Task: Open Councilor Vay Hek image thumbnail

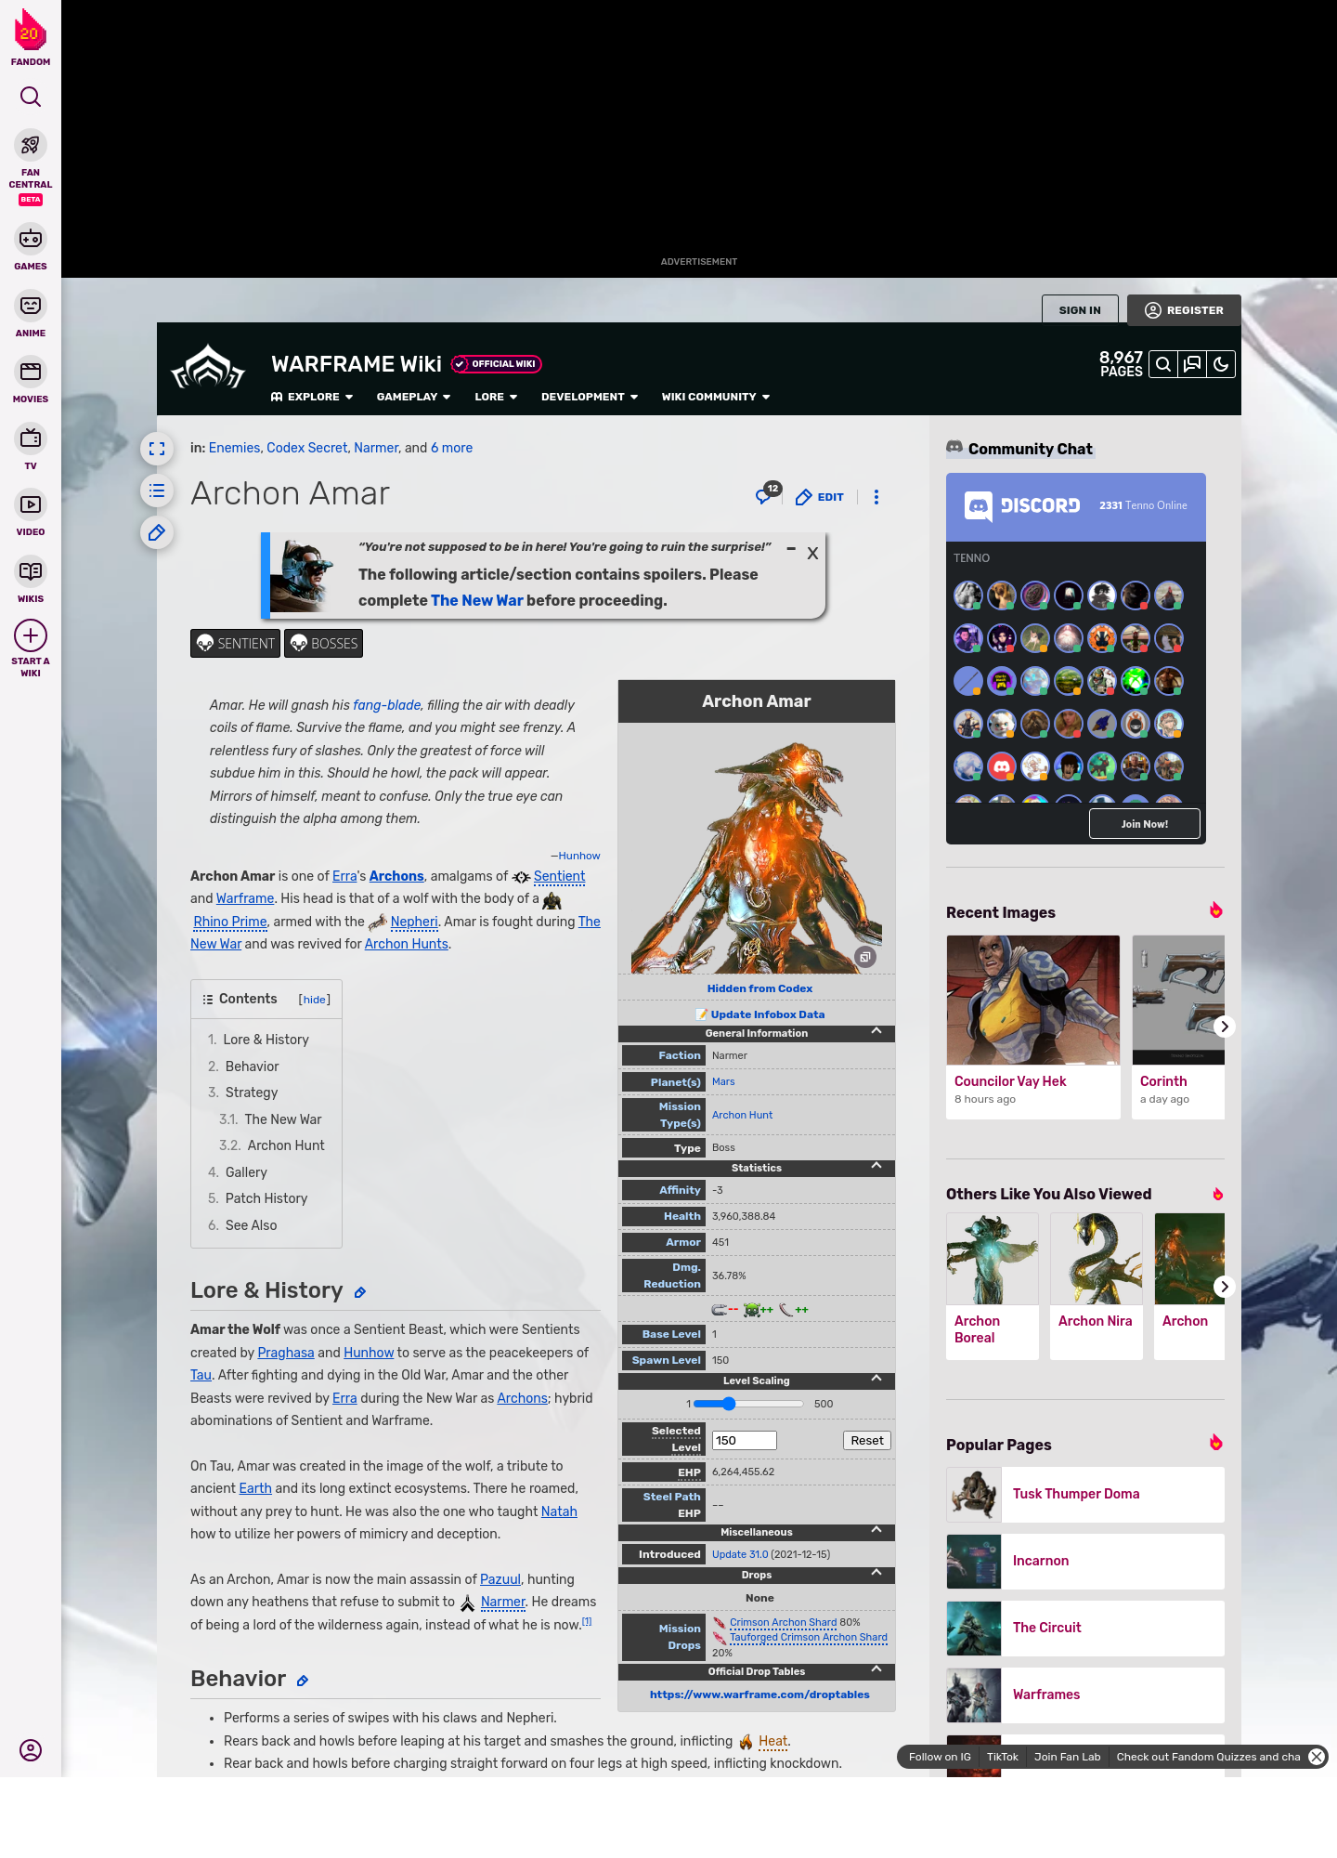Action: pyautogui.click(x=1033, y=1000)
